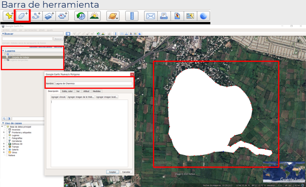Collapse the Uso de capas panel
The width and height of the screenshot is (306, 187).
[x=3, y=123]
